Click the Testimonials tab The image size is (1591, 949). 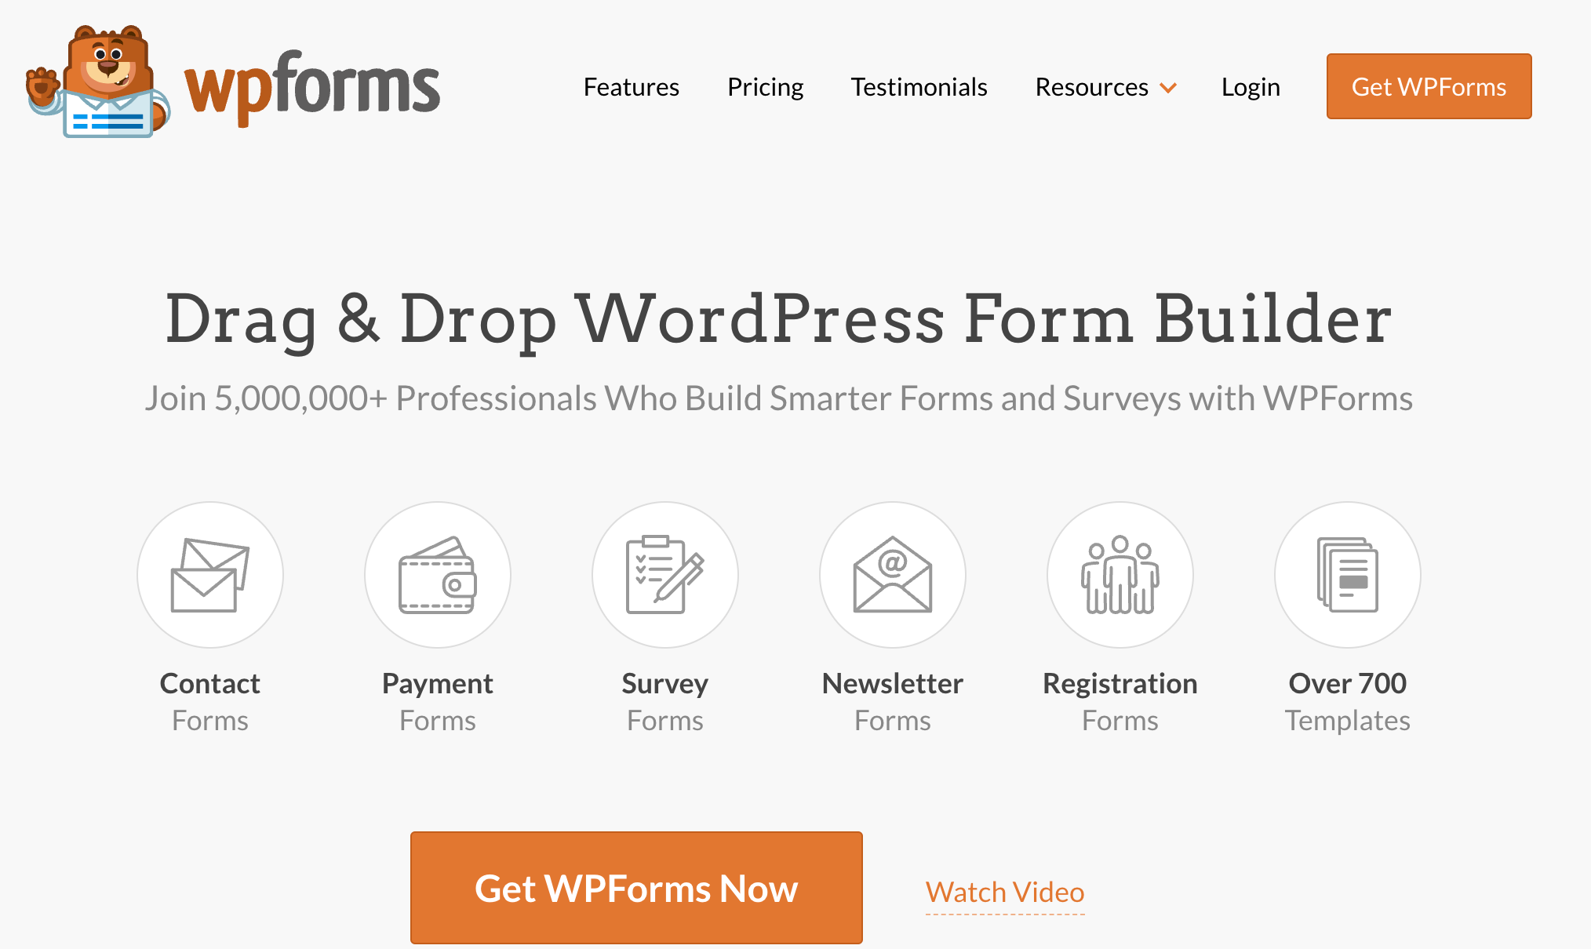coord(918,85)
